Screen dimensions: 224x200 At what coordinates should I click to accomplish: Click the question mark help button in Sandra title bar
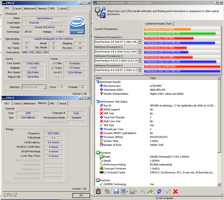click(217, 3)
